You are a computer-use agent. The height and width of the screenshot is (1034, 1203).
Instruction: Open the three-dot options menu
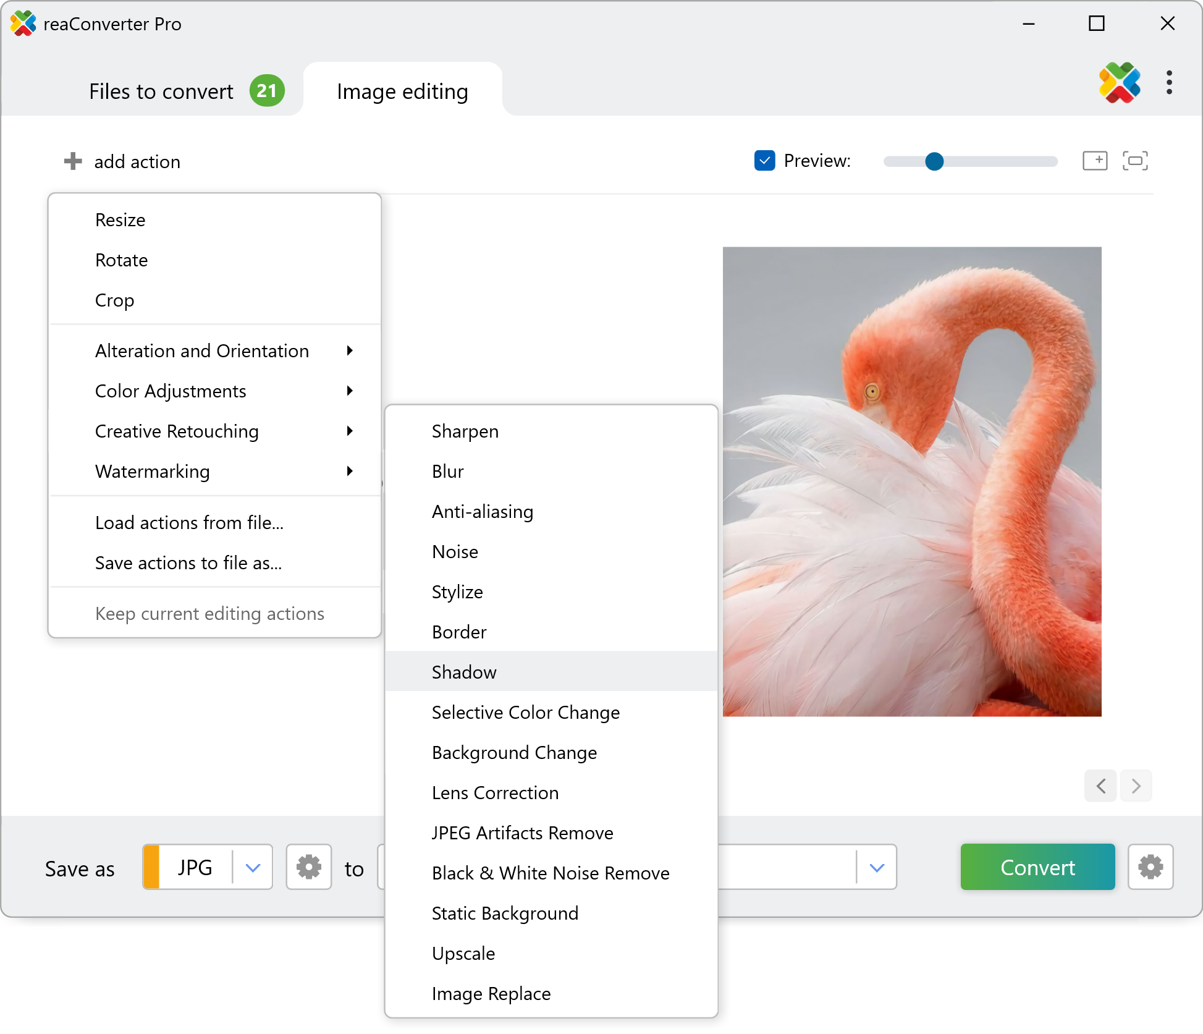click(x=1169, y=82)
